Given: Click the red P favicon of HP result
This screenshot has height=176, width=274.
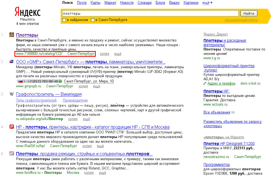Looking at the screenshot, I should (x=12, y=127).
